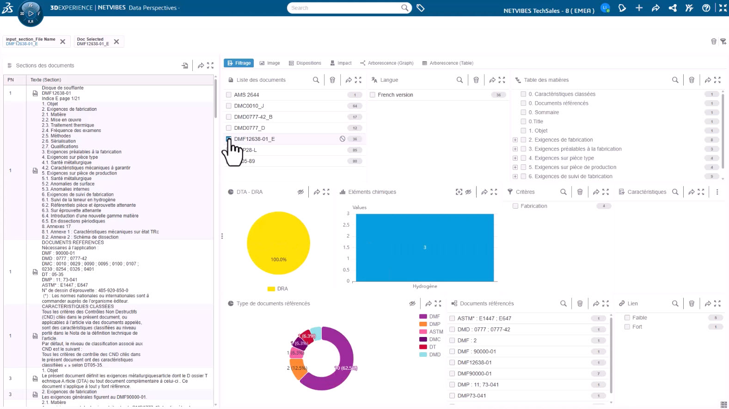Viewport: 729px width, 409px height.
Task: Remove the Doc Selected filter chip
Action: [116, 42]
